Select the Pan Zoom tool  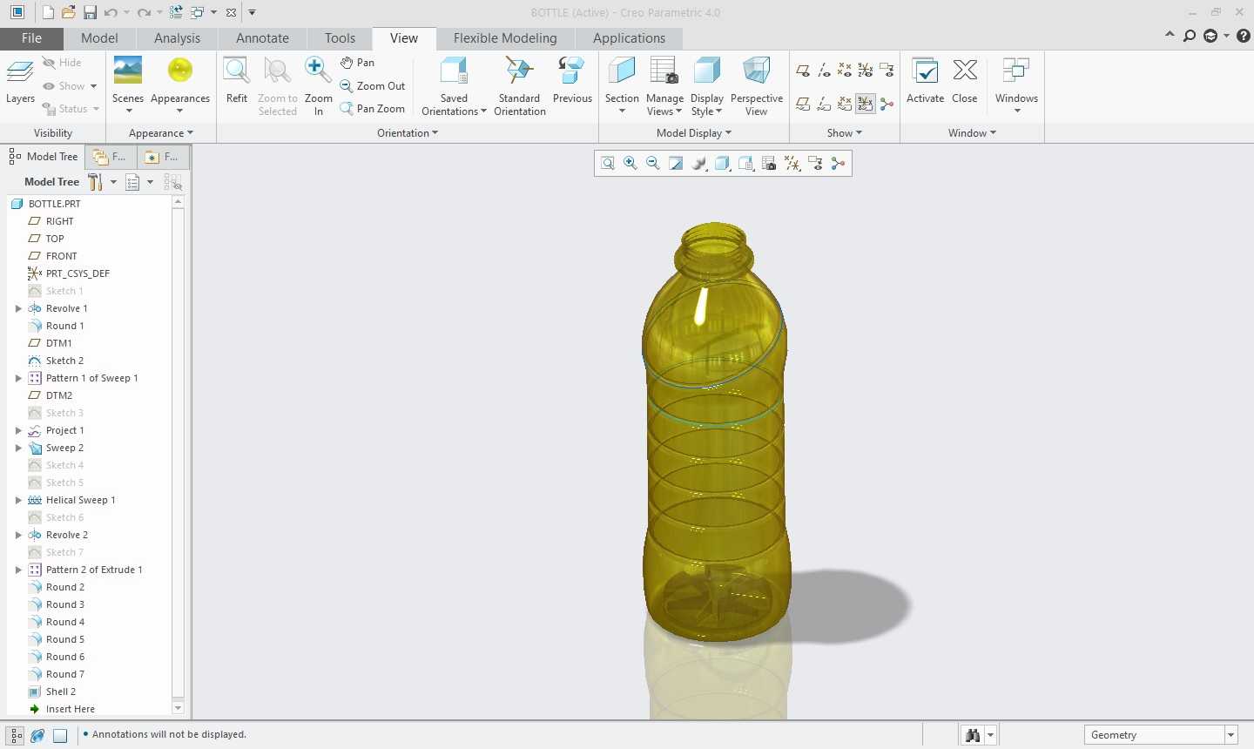(373, 109)
